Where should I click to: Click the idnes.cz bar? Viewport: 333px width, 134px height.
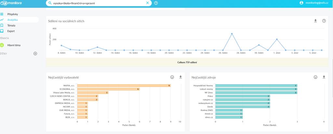pos(229,117)
